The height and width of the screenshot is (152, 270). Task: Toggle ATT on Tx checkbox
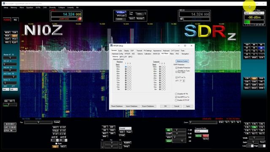pos(176,77)
